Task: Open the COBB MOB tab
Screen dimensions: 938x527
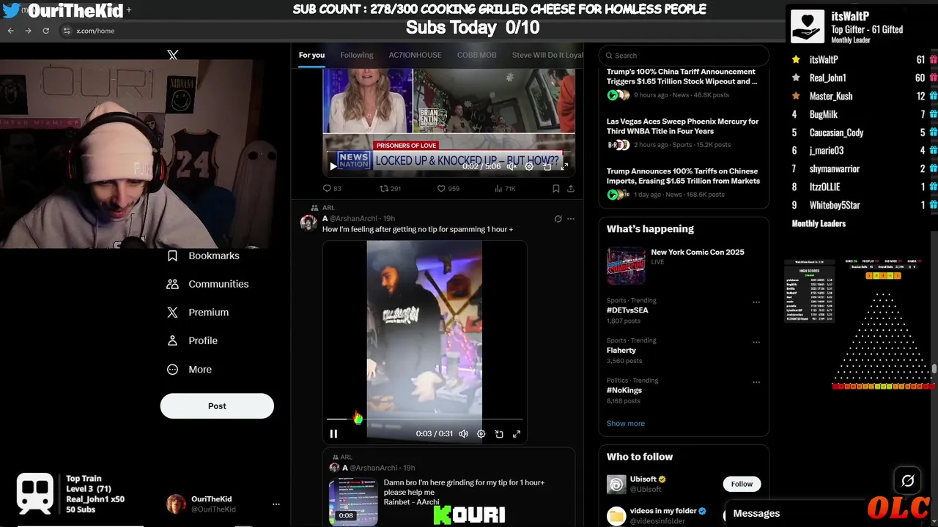Action: click(x=476, y=55)
